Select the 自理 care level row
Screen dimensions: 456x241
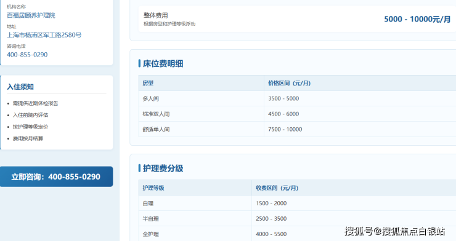[x=297, y=203]
